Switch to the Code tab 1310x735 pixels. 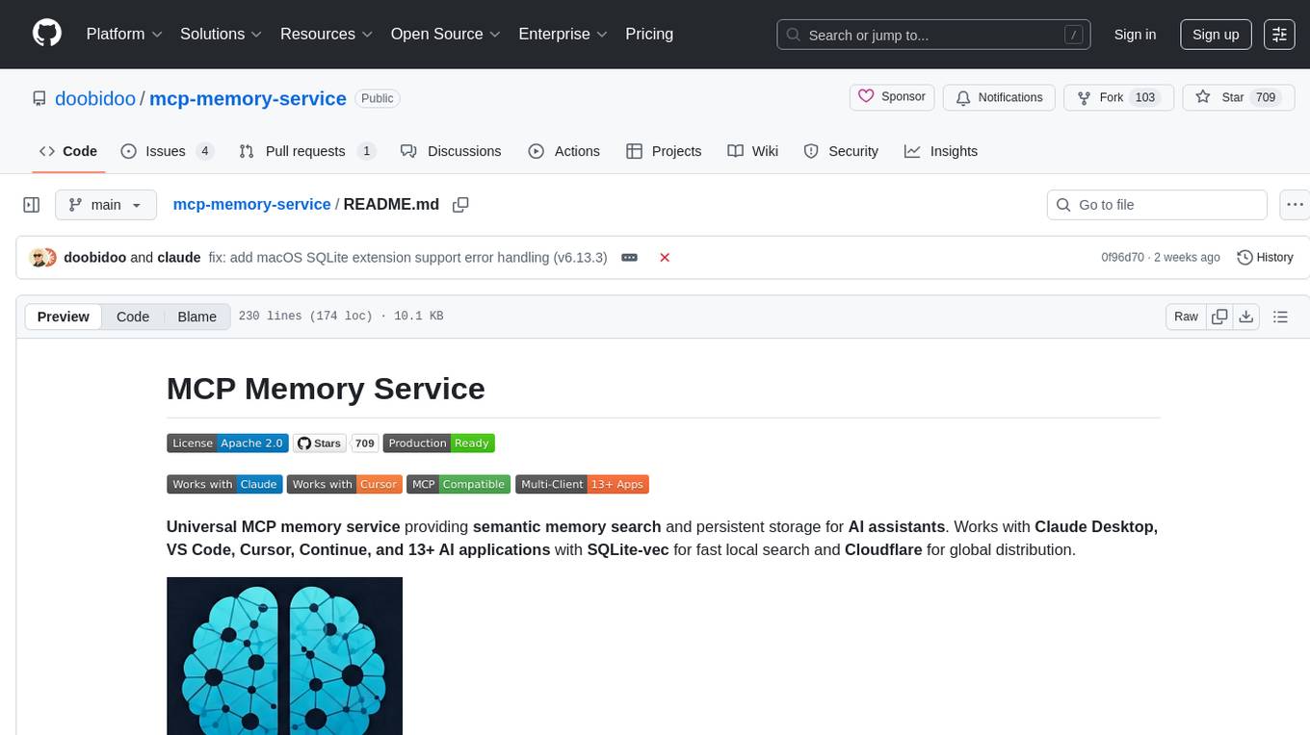pyautogui.click(x=68, y=151)
